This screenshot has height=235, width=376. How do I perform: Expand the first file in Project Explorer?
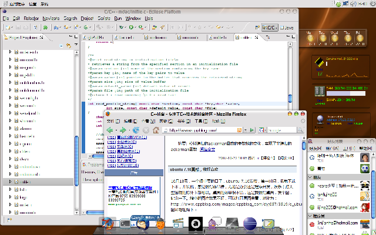pos(11,52)
